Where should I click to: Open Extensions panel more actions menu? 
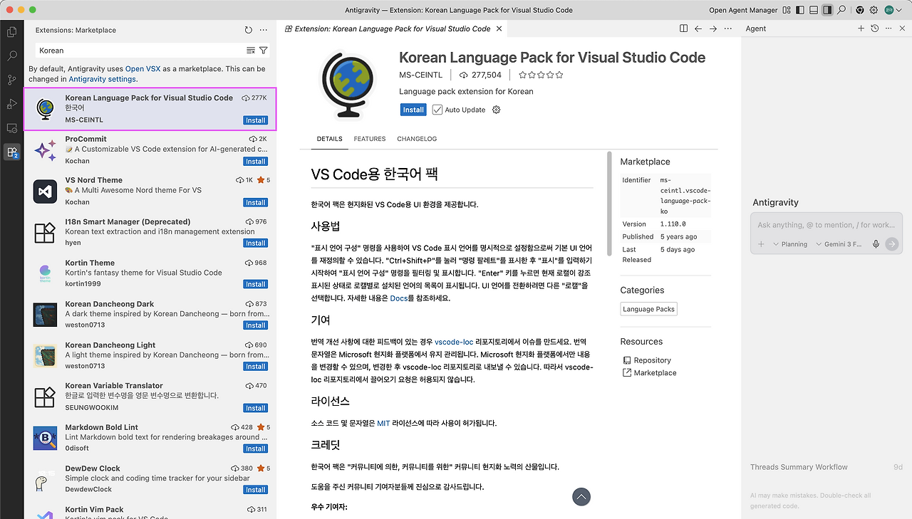click(x=264, y=30)
